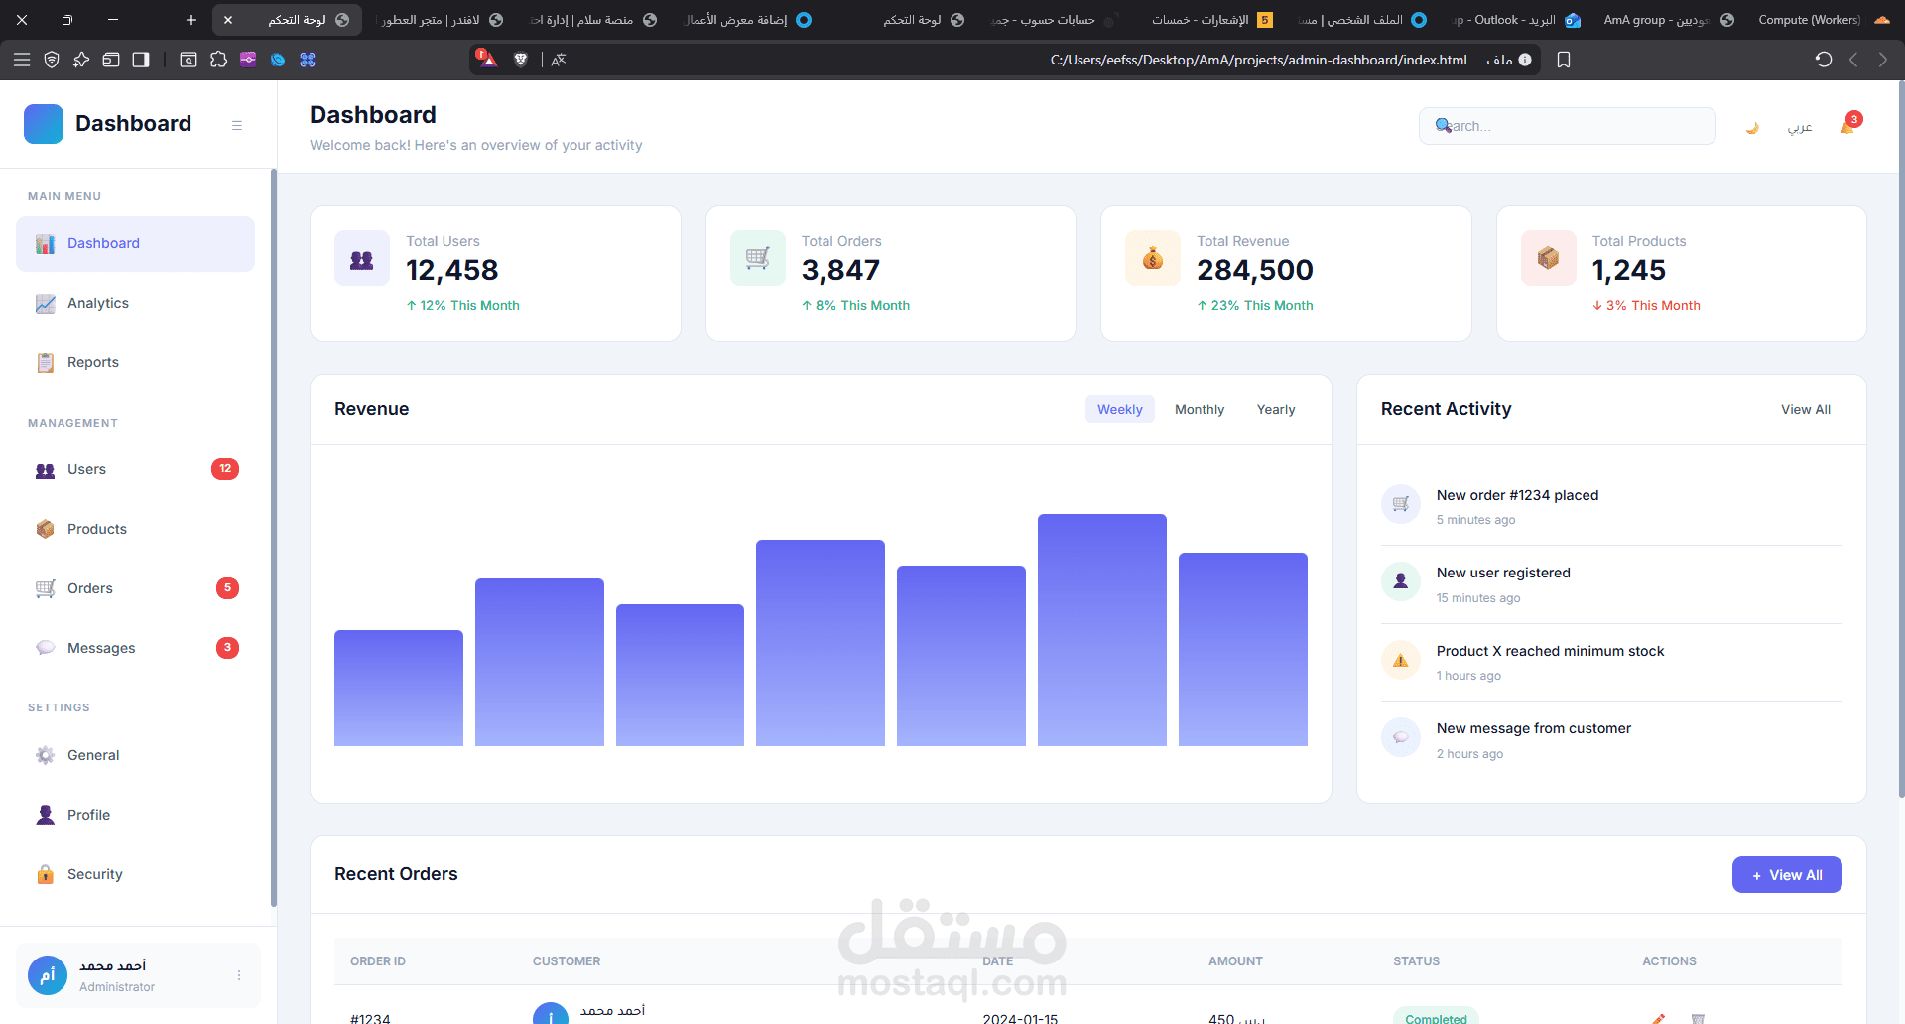Click the Products box icon in sidebar
The height and width of the screenshot is (1024, 1905).
46,530
